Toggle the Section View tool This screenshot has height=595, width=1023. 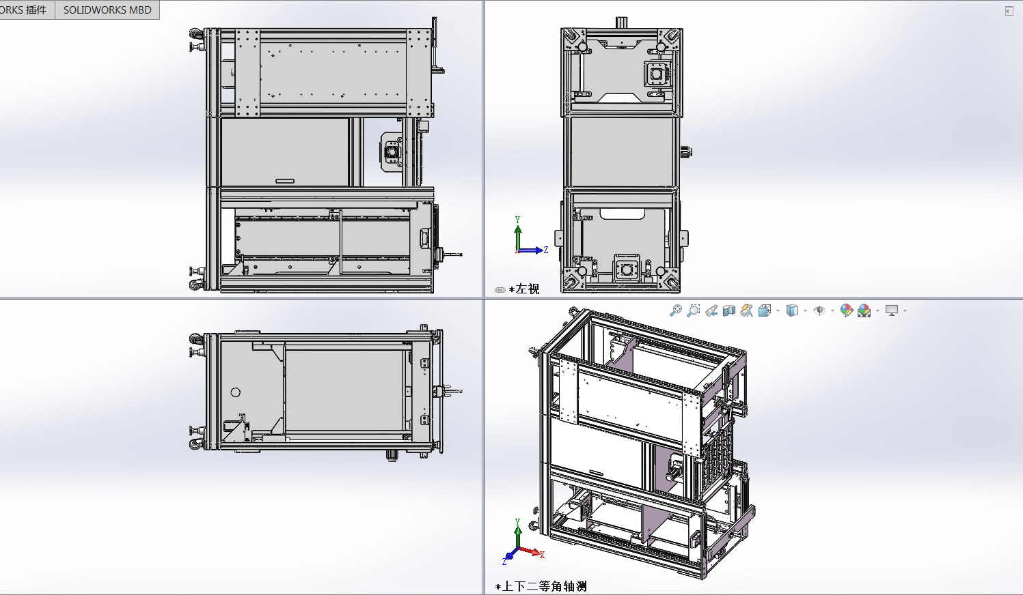coord(729,310)
